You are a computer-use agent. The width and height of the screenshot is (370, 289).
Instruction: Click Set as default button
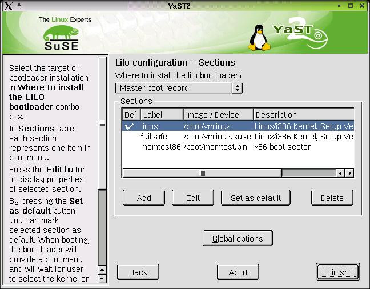pos(255,198)
